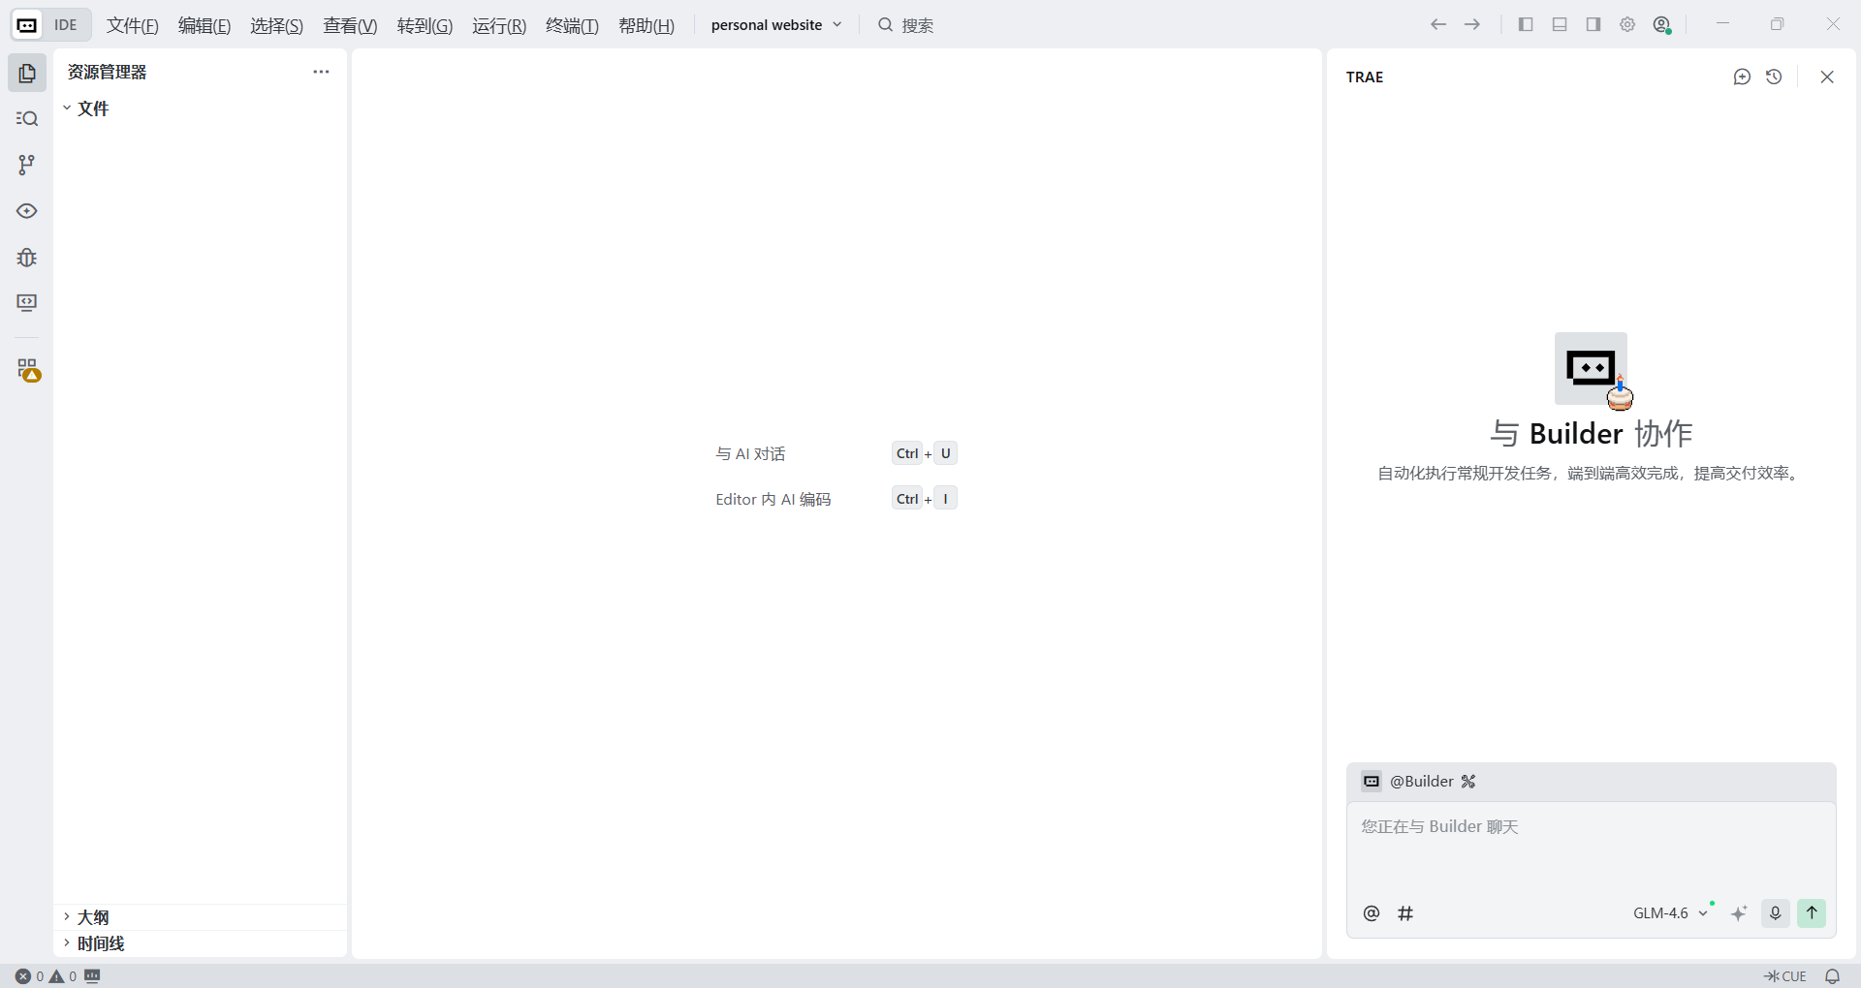Toggle the right AI sidebar layout
The width and height of the screenshot is (1861, 988).
coord(1593,25)
